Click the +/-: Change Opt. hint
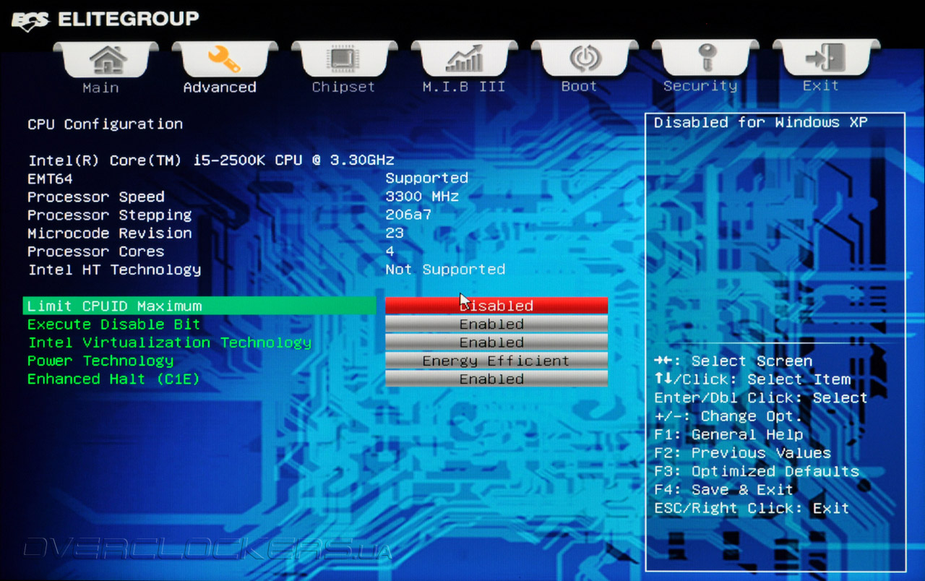Viewport: 925px width, 581px height. coord(728,416)
